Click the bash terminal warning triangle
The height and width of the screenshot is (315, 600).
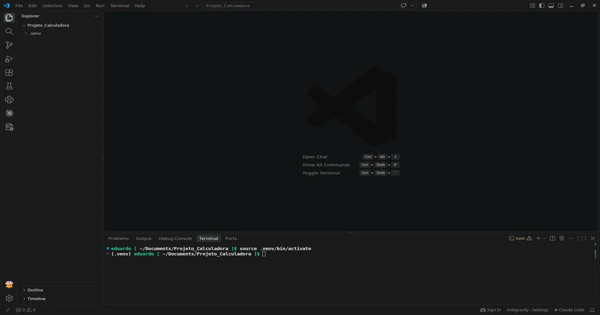pyautogui.click(x=529, y=238)
